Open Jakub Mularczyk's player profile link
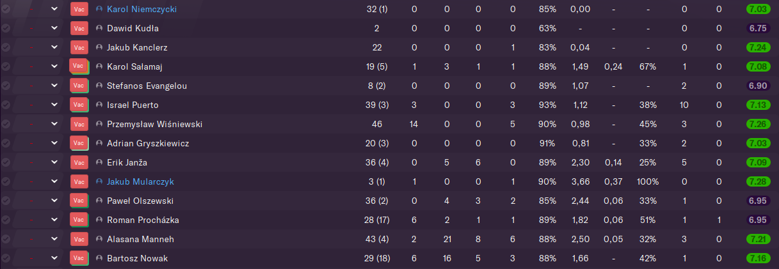Image resolution: width=779 pixels, height=269 pixels. pos(140,182)
